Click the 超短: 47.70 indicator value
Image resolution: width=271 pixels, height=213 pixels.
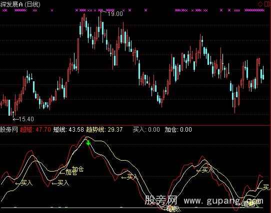[x=35, y=129]
